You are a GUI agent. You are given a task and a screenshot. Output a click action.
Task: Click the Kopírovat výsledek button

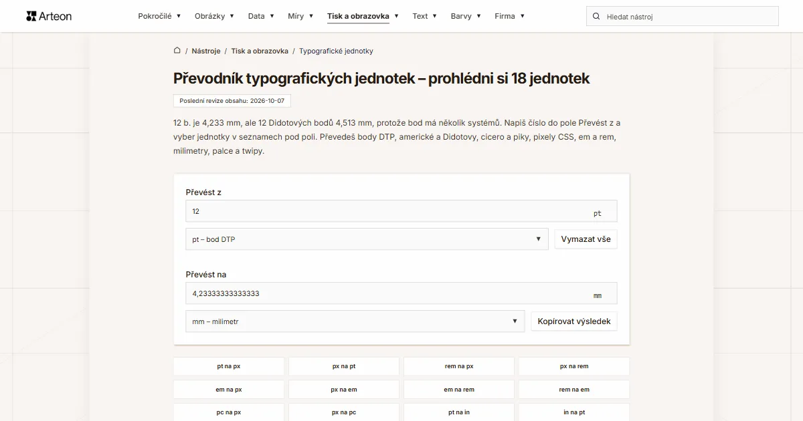point(574,321)
